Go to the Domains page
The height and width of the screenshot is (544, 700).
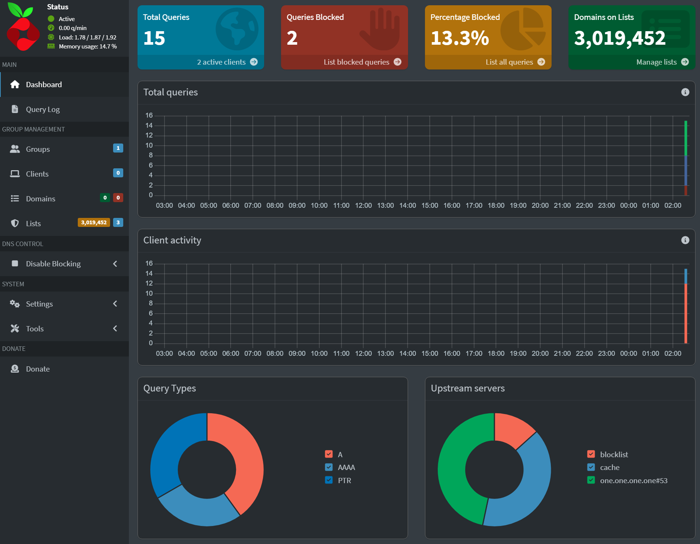(x=65, y=199)
